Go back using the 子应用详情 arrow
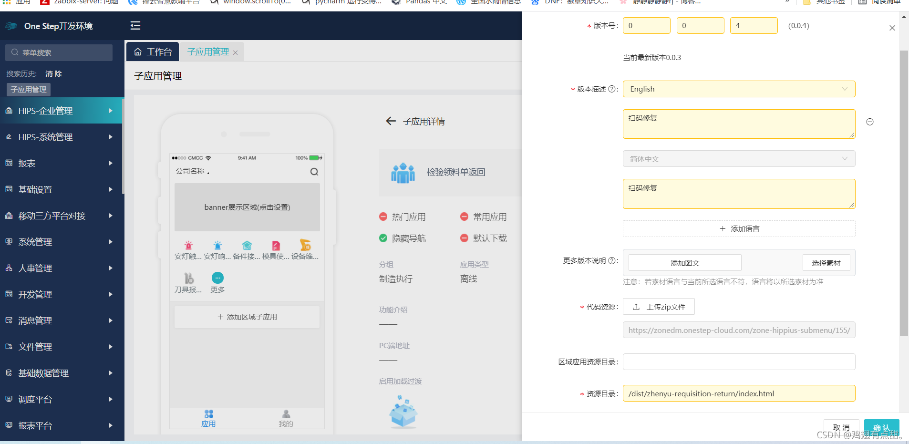Image resolution: width=909 pixels, height=444 pixels. (391, 121)
